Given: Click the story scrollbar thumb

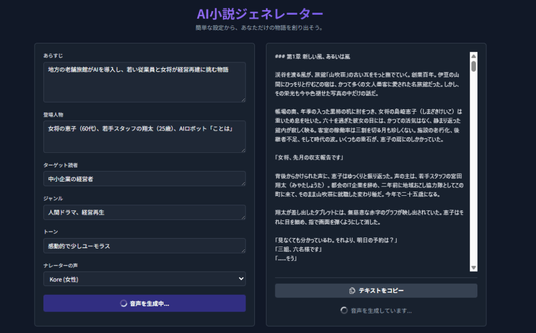Looking at the screenshot, I should [x=474, y=66].
